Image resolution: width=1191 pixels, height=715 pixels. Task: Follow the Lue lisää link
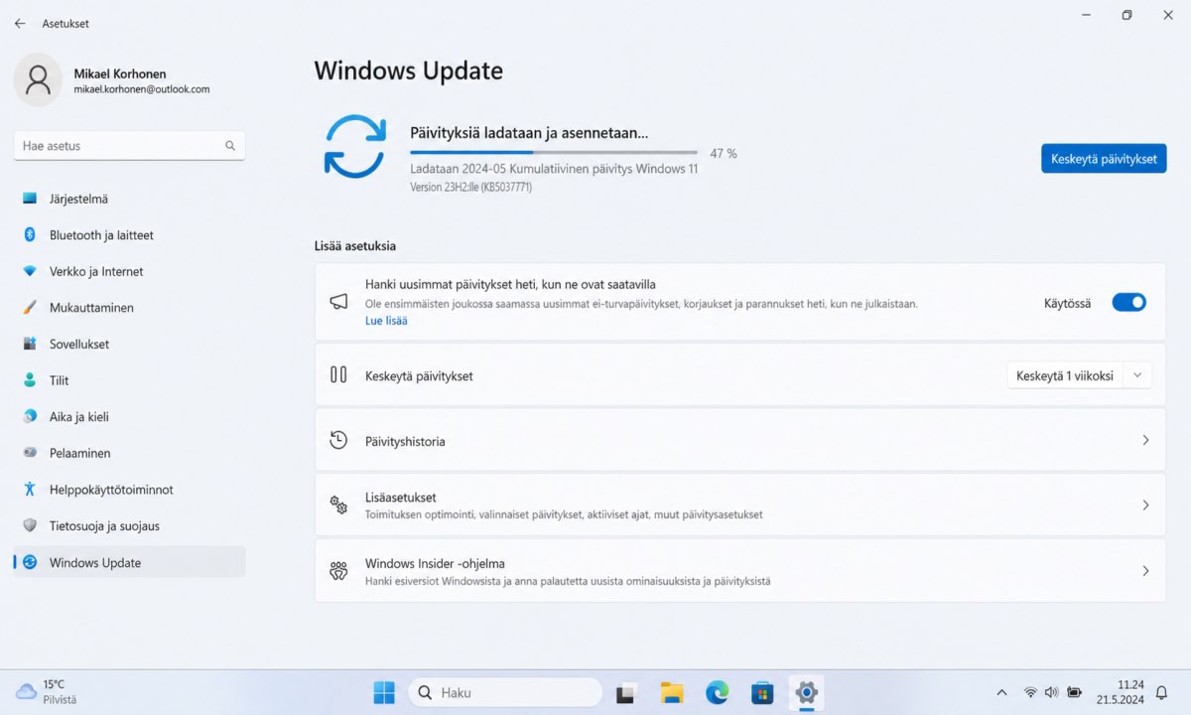pyautogui.click(x=386, y=321)
